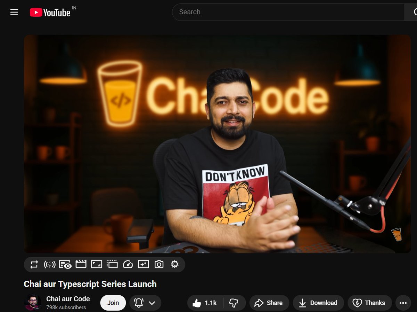Click the card with eye icon
This screenshot has height=312, width=417.
[x=65, y=265]
